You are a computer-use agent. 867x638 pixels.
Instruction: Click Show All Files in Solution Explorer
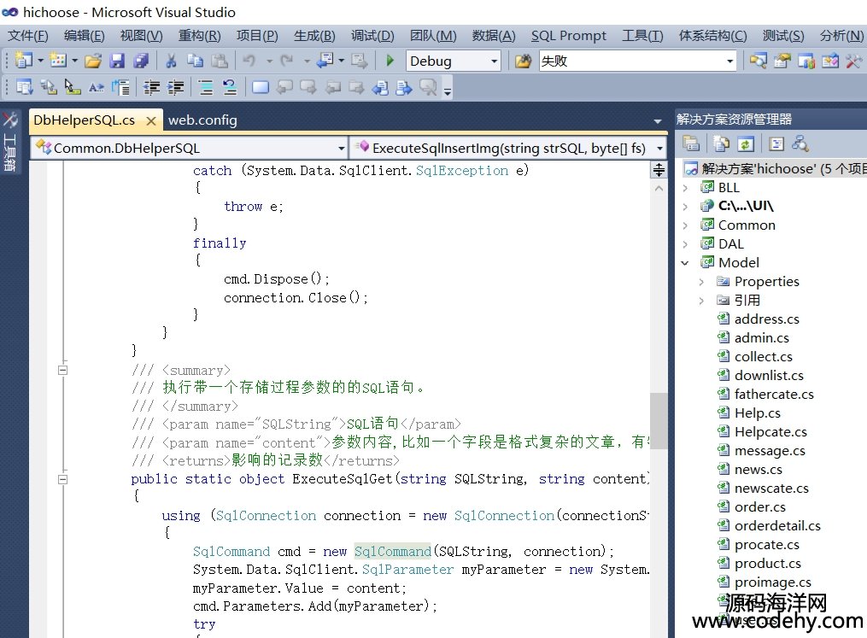tap(721, 144)
